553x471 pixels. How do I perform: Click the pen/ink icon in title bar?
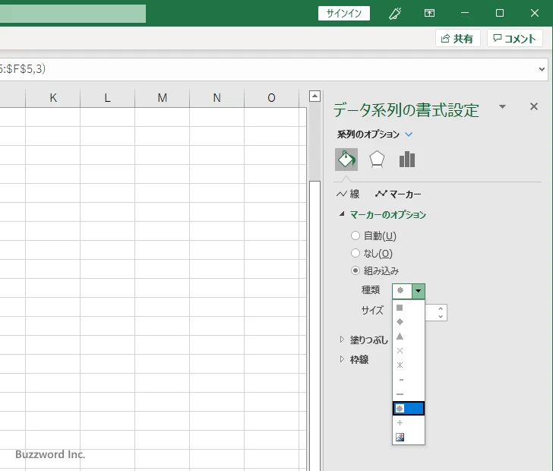(x=395, y=14)
